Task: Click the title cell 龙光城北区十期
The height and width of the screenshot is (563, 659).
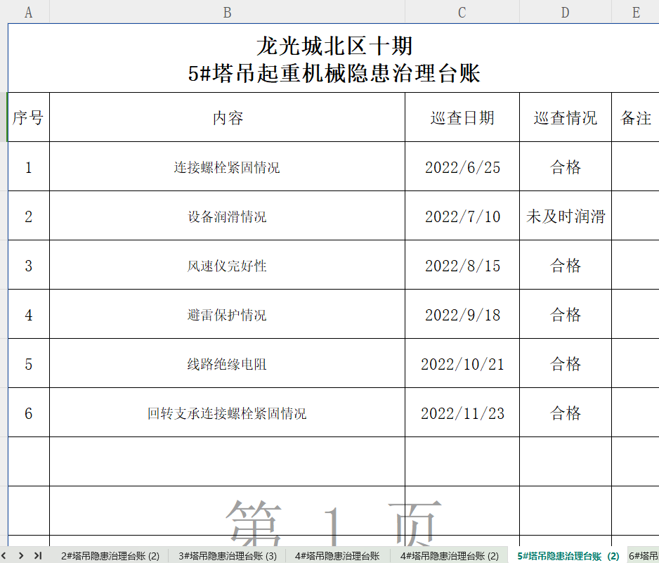Action: 334,46
